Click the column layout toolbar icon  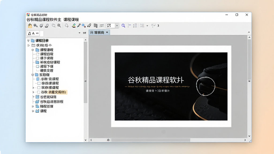[x=142, y=26]
